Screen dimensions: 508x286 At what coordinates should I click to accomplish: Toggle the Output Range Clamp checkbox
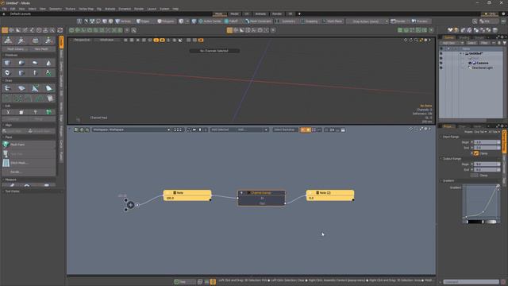click(475, 176)
